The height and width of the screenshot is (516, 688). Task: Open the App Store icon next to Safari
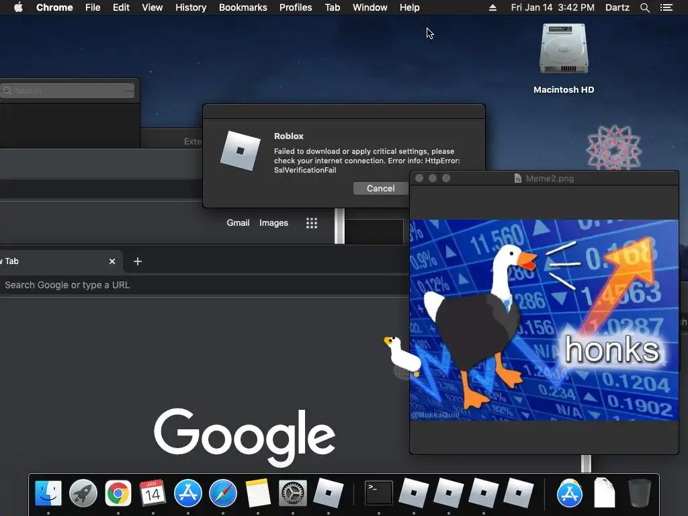[x=188, y=492]
